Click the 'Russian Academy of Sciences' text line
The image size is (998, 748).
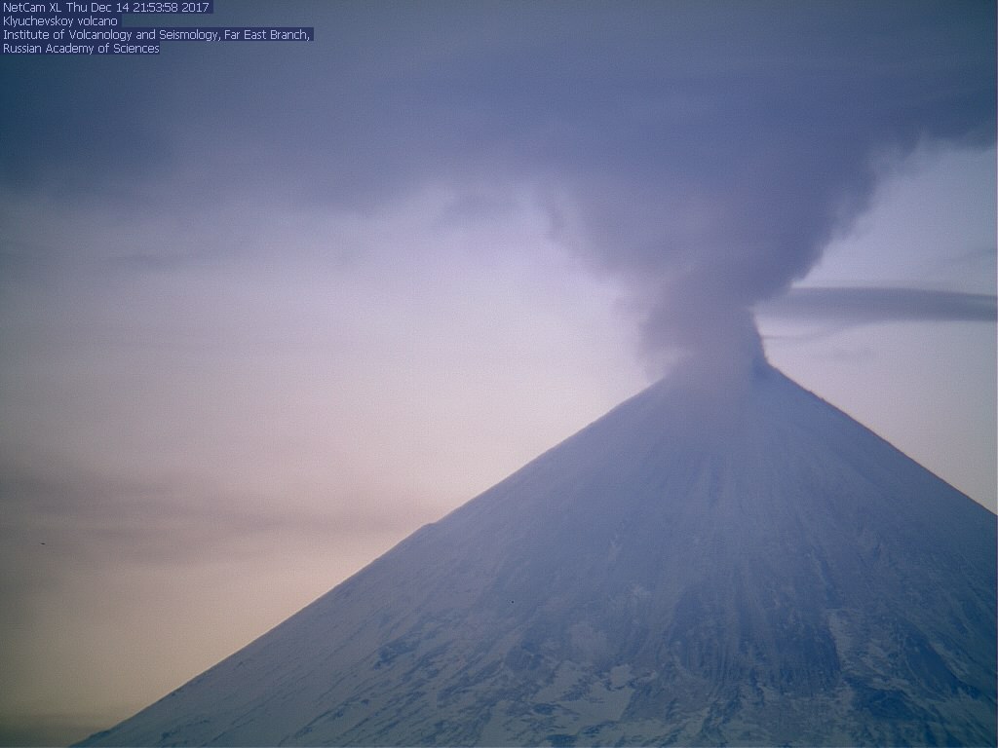(x=81, y=49)
